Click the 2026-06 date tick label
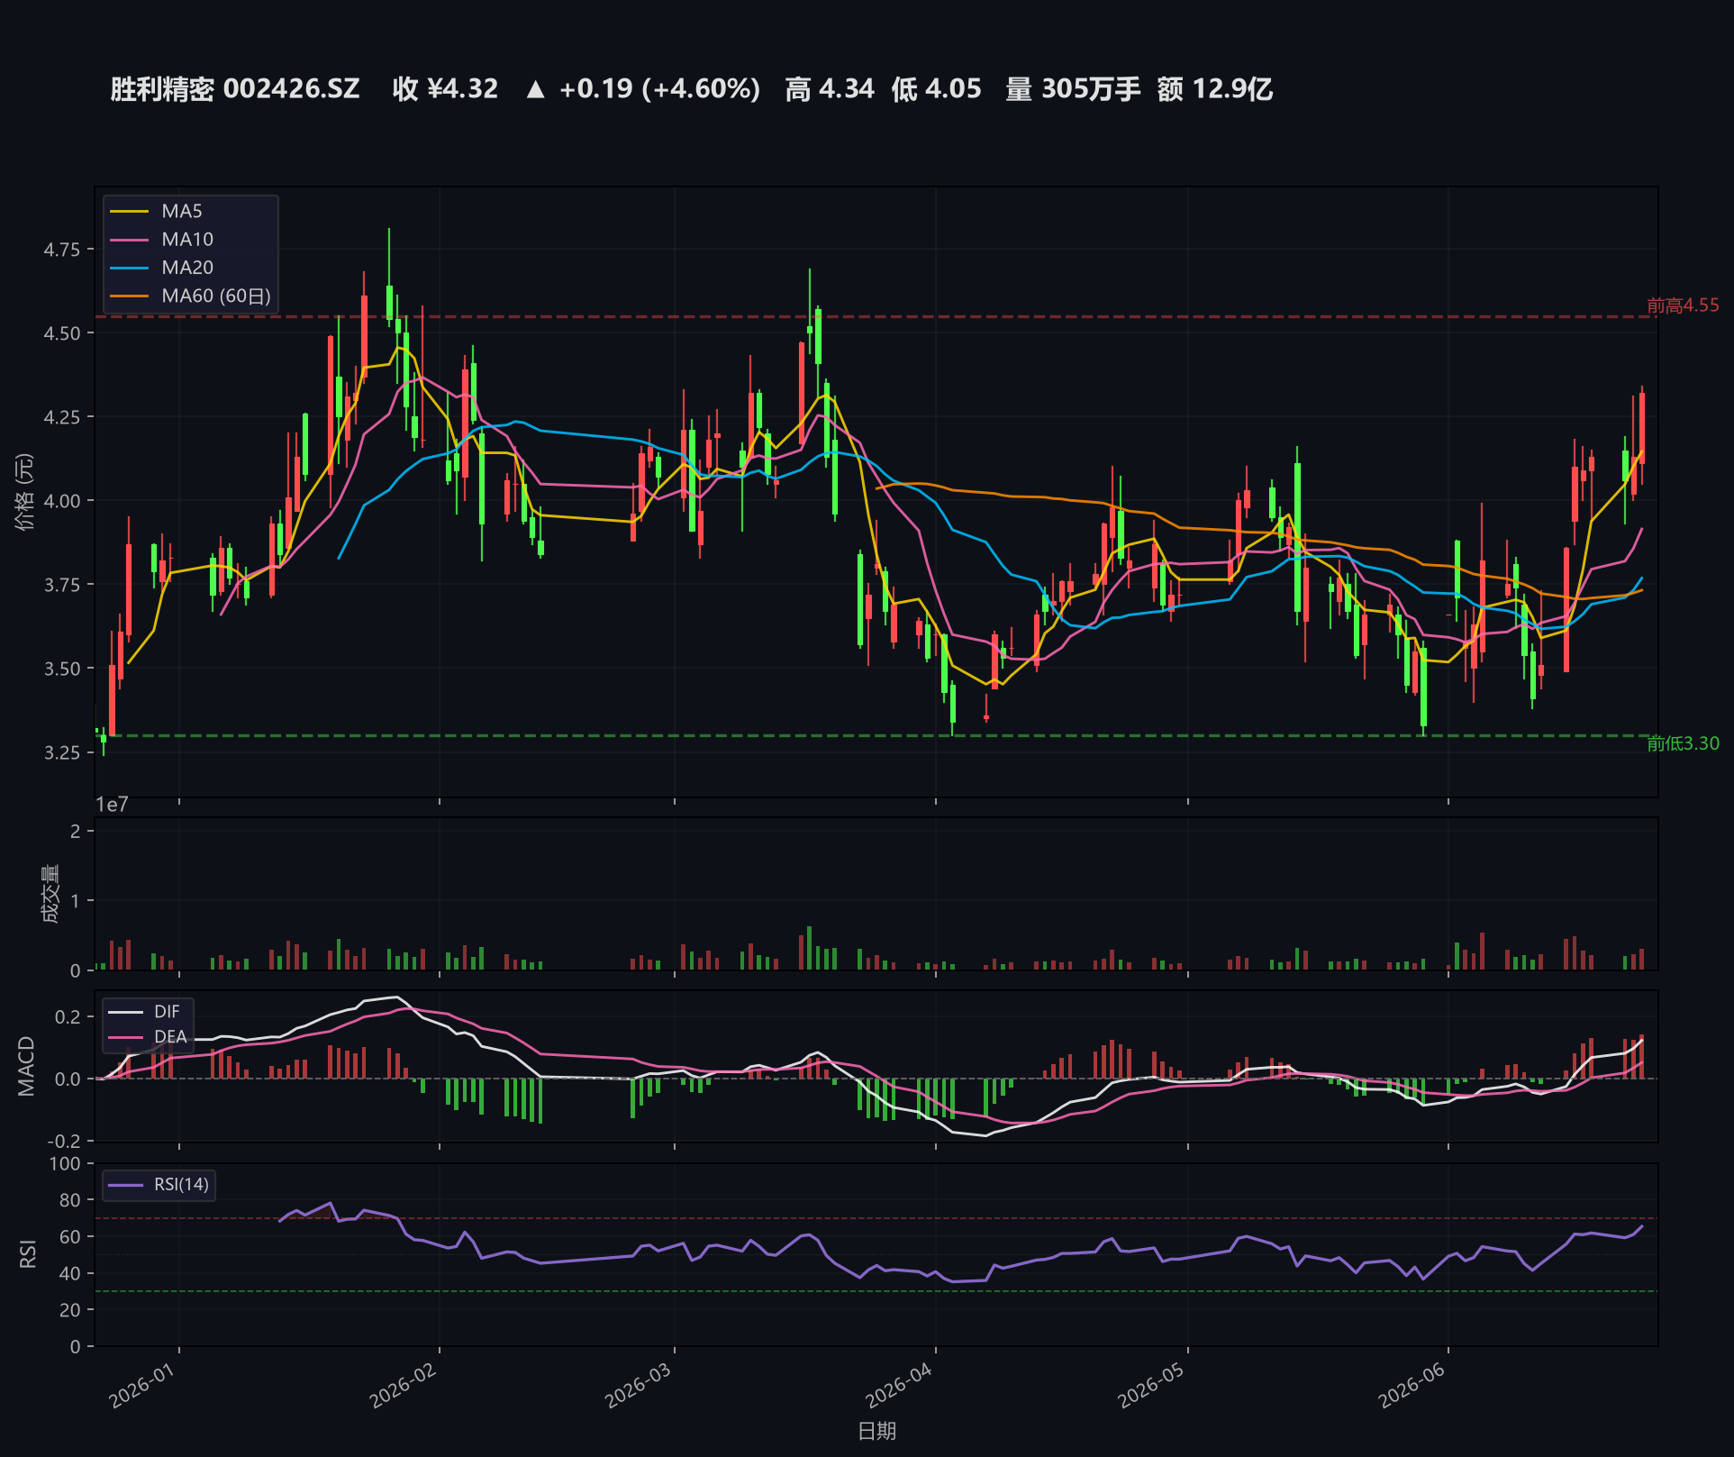Screen dimensions: 1734x1457 [1412, 1385]
